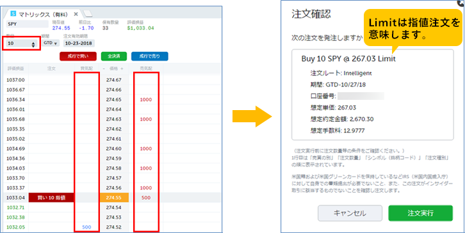
Task: Click price cell 274.60
Action: (x=114, y=149)
